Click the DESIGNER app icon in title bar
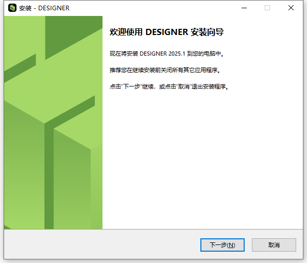Image resolution: width=307 pixels, height=263 pixels. 12,8
